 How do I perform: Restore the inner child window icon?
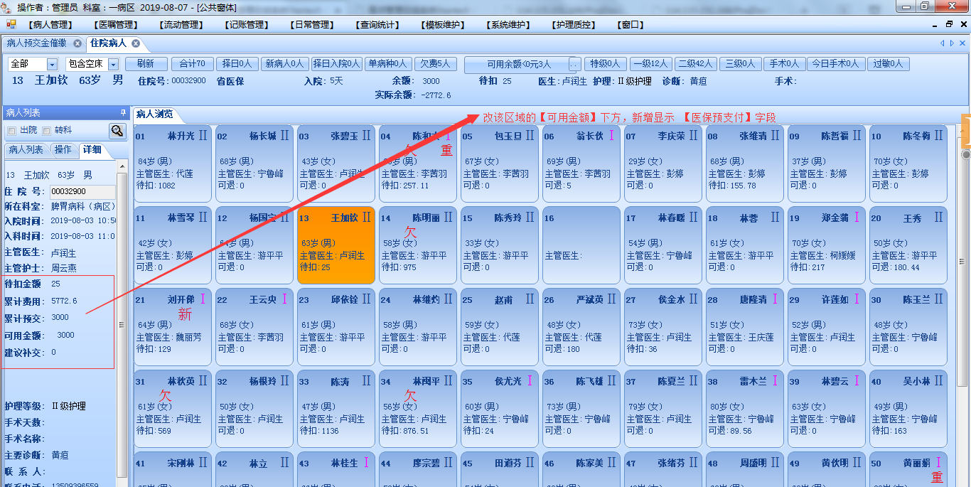[949, 24]
